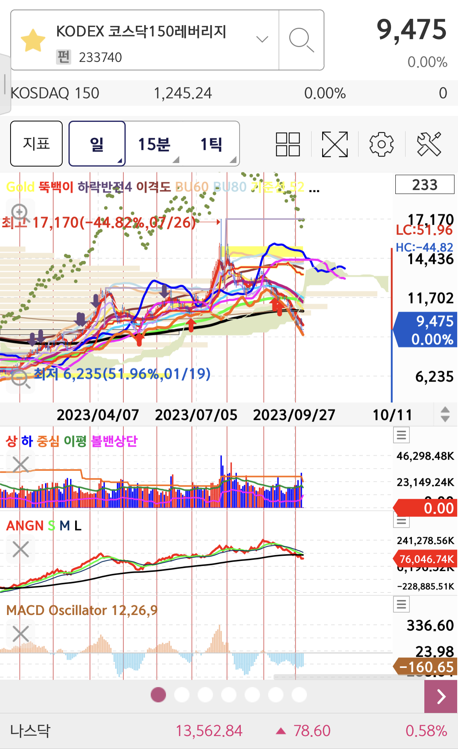
Task: Tap the legend overflow ellipsis
Action: [x=314, y=190]
